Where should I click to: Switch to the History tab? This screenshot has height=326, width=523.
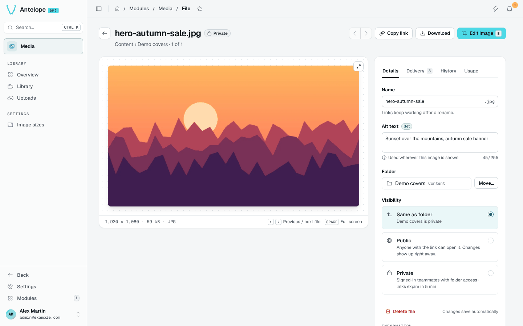coord(448,71)
